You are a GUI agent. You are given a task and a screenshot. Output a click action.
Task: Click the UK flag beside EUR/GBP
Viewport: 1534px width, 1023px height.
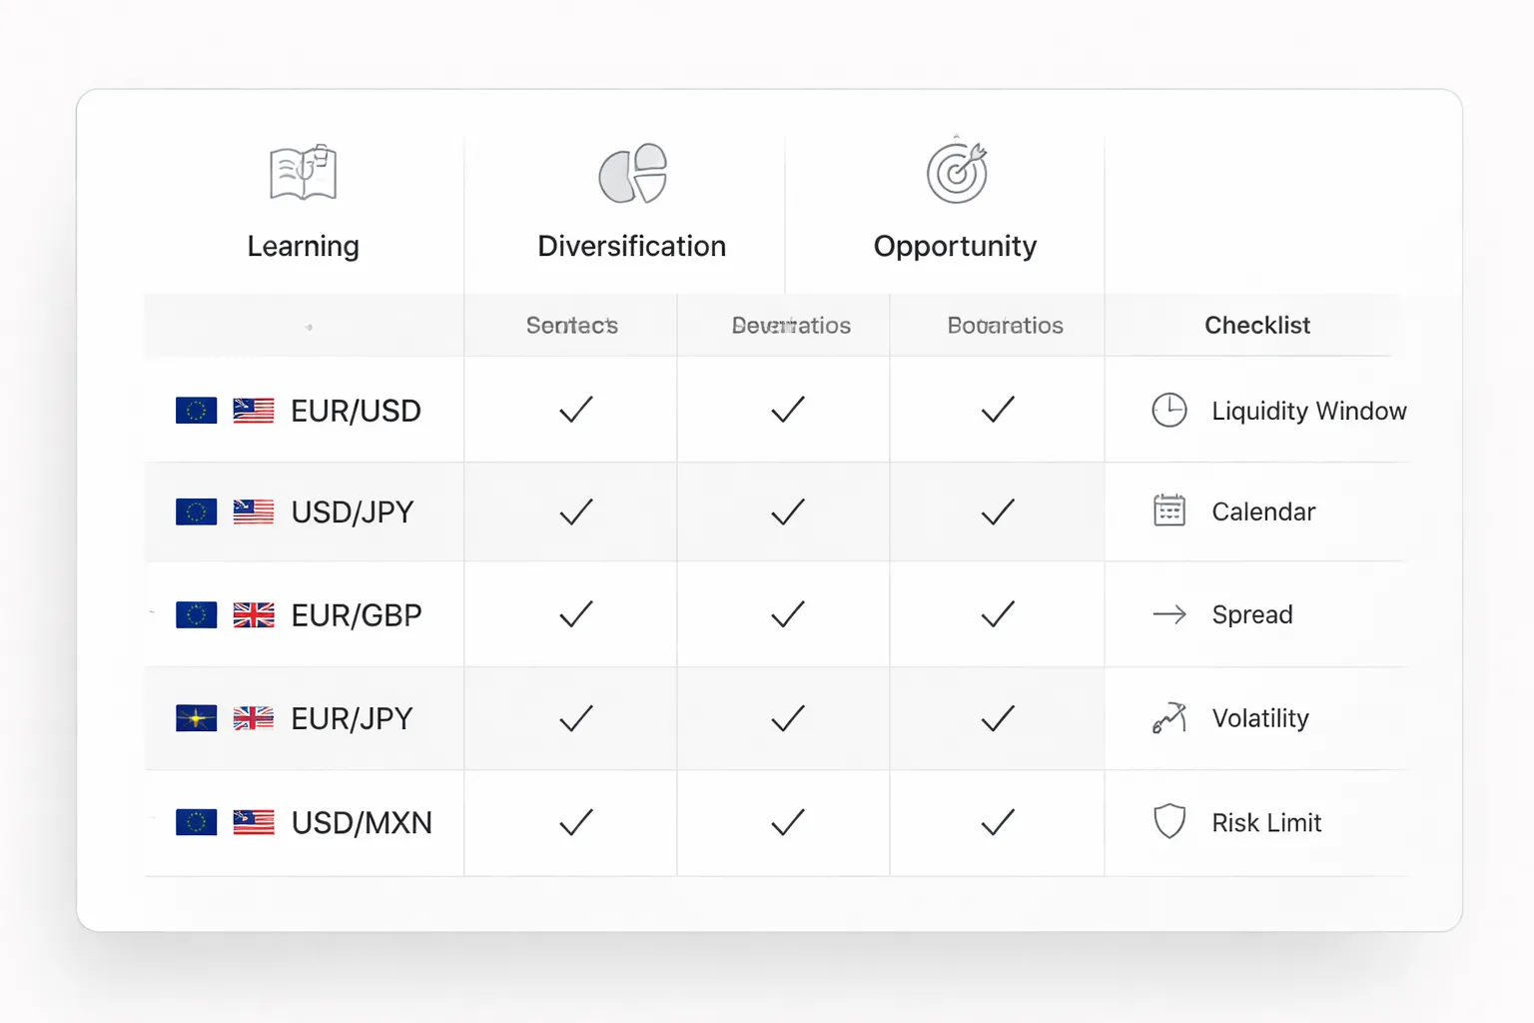(254, 614)
